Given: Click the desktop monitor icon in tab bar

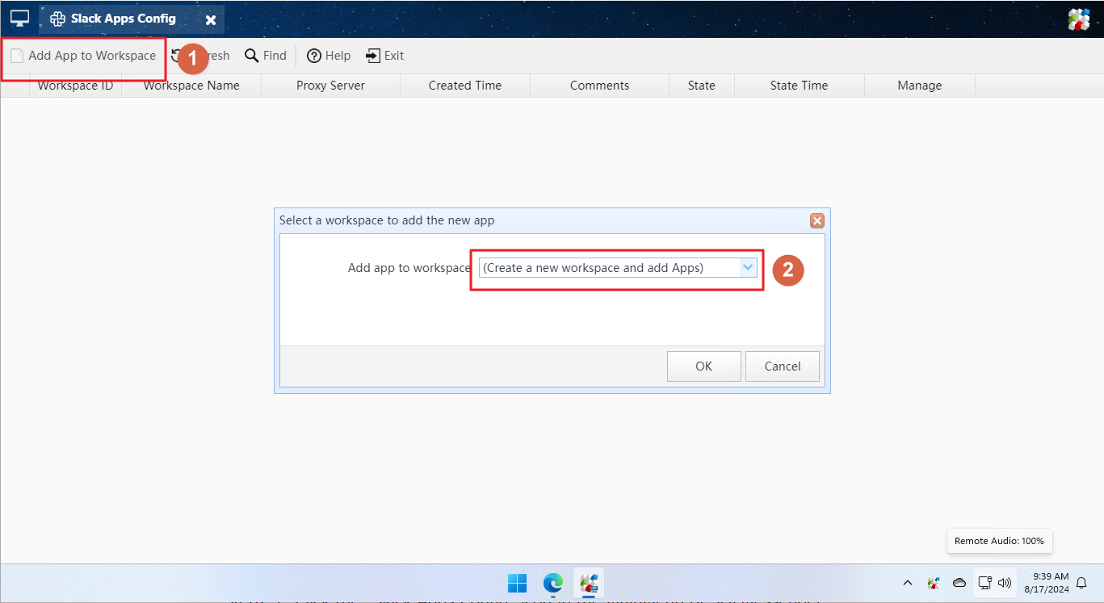Looking at the screenshot, I should pos(19,18).
